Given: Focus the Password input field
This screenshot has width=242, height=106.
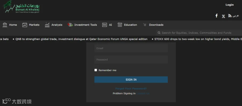Looking at the screenshot, I should (x=131, y=60).
